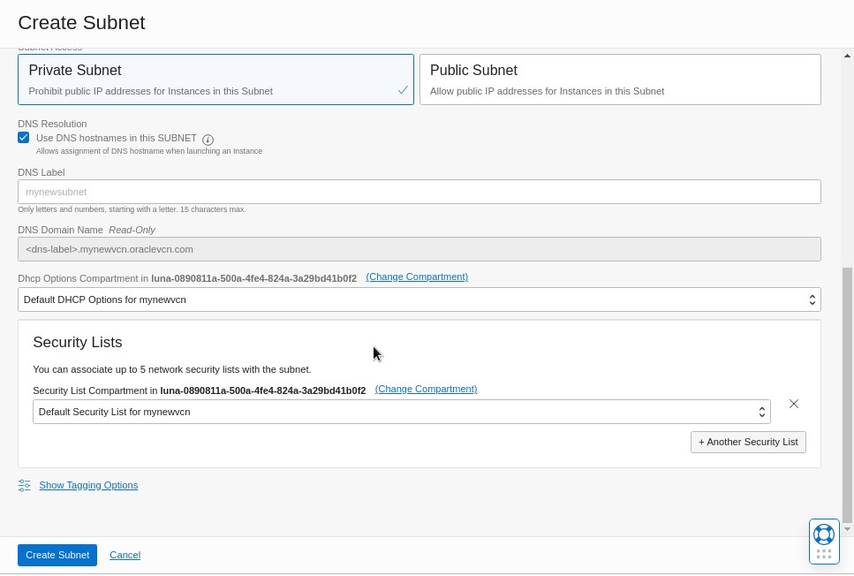This screenshot has height=576, width=854.
Task: Open the Default Security List dropdown
Action: pos(760,412)
